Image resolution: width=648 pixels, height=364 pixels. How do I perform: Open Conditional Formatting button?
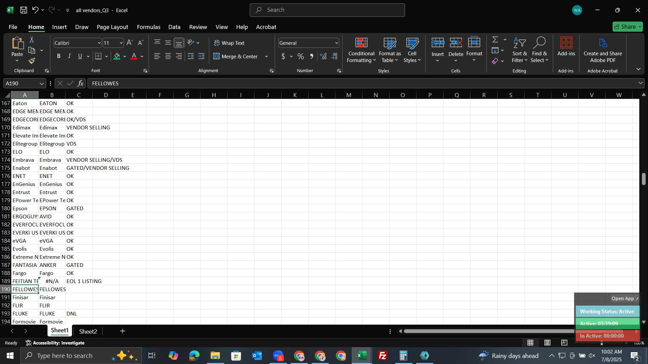tap(361, 50)
